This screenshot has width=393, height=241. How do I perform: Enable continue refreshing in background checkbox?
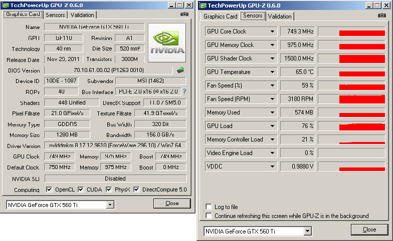click(x=209, y=216)
